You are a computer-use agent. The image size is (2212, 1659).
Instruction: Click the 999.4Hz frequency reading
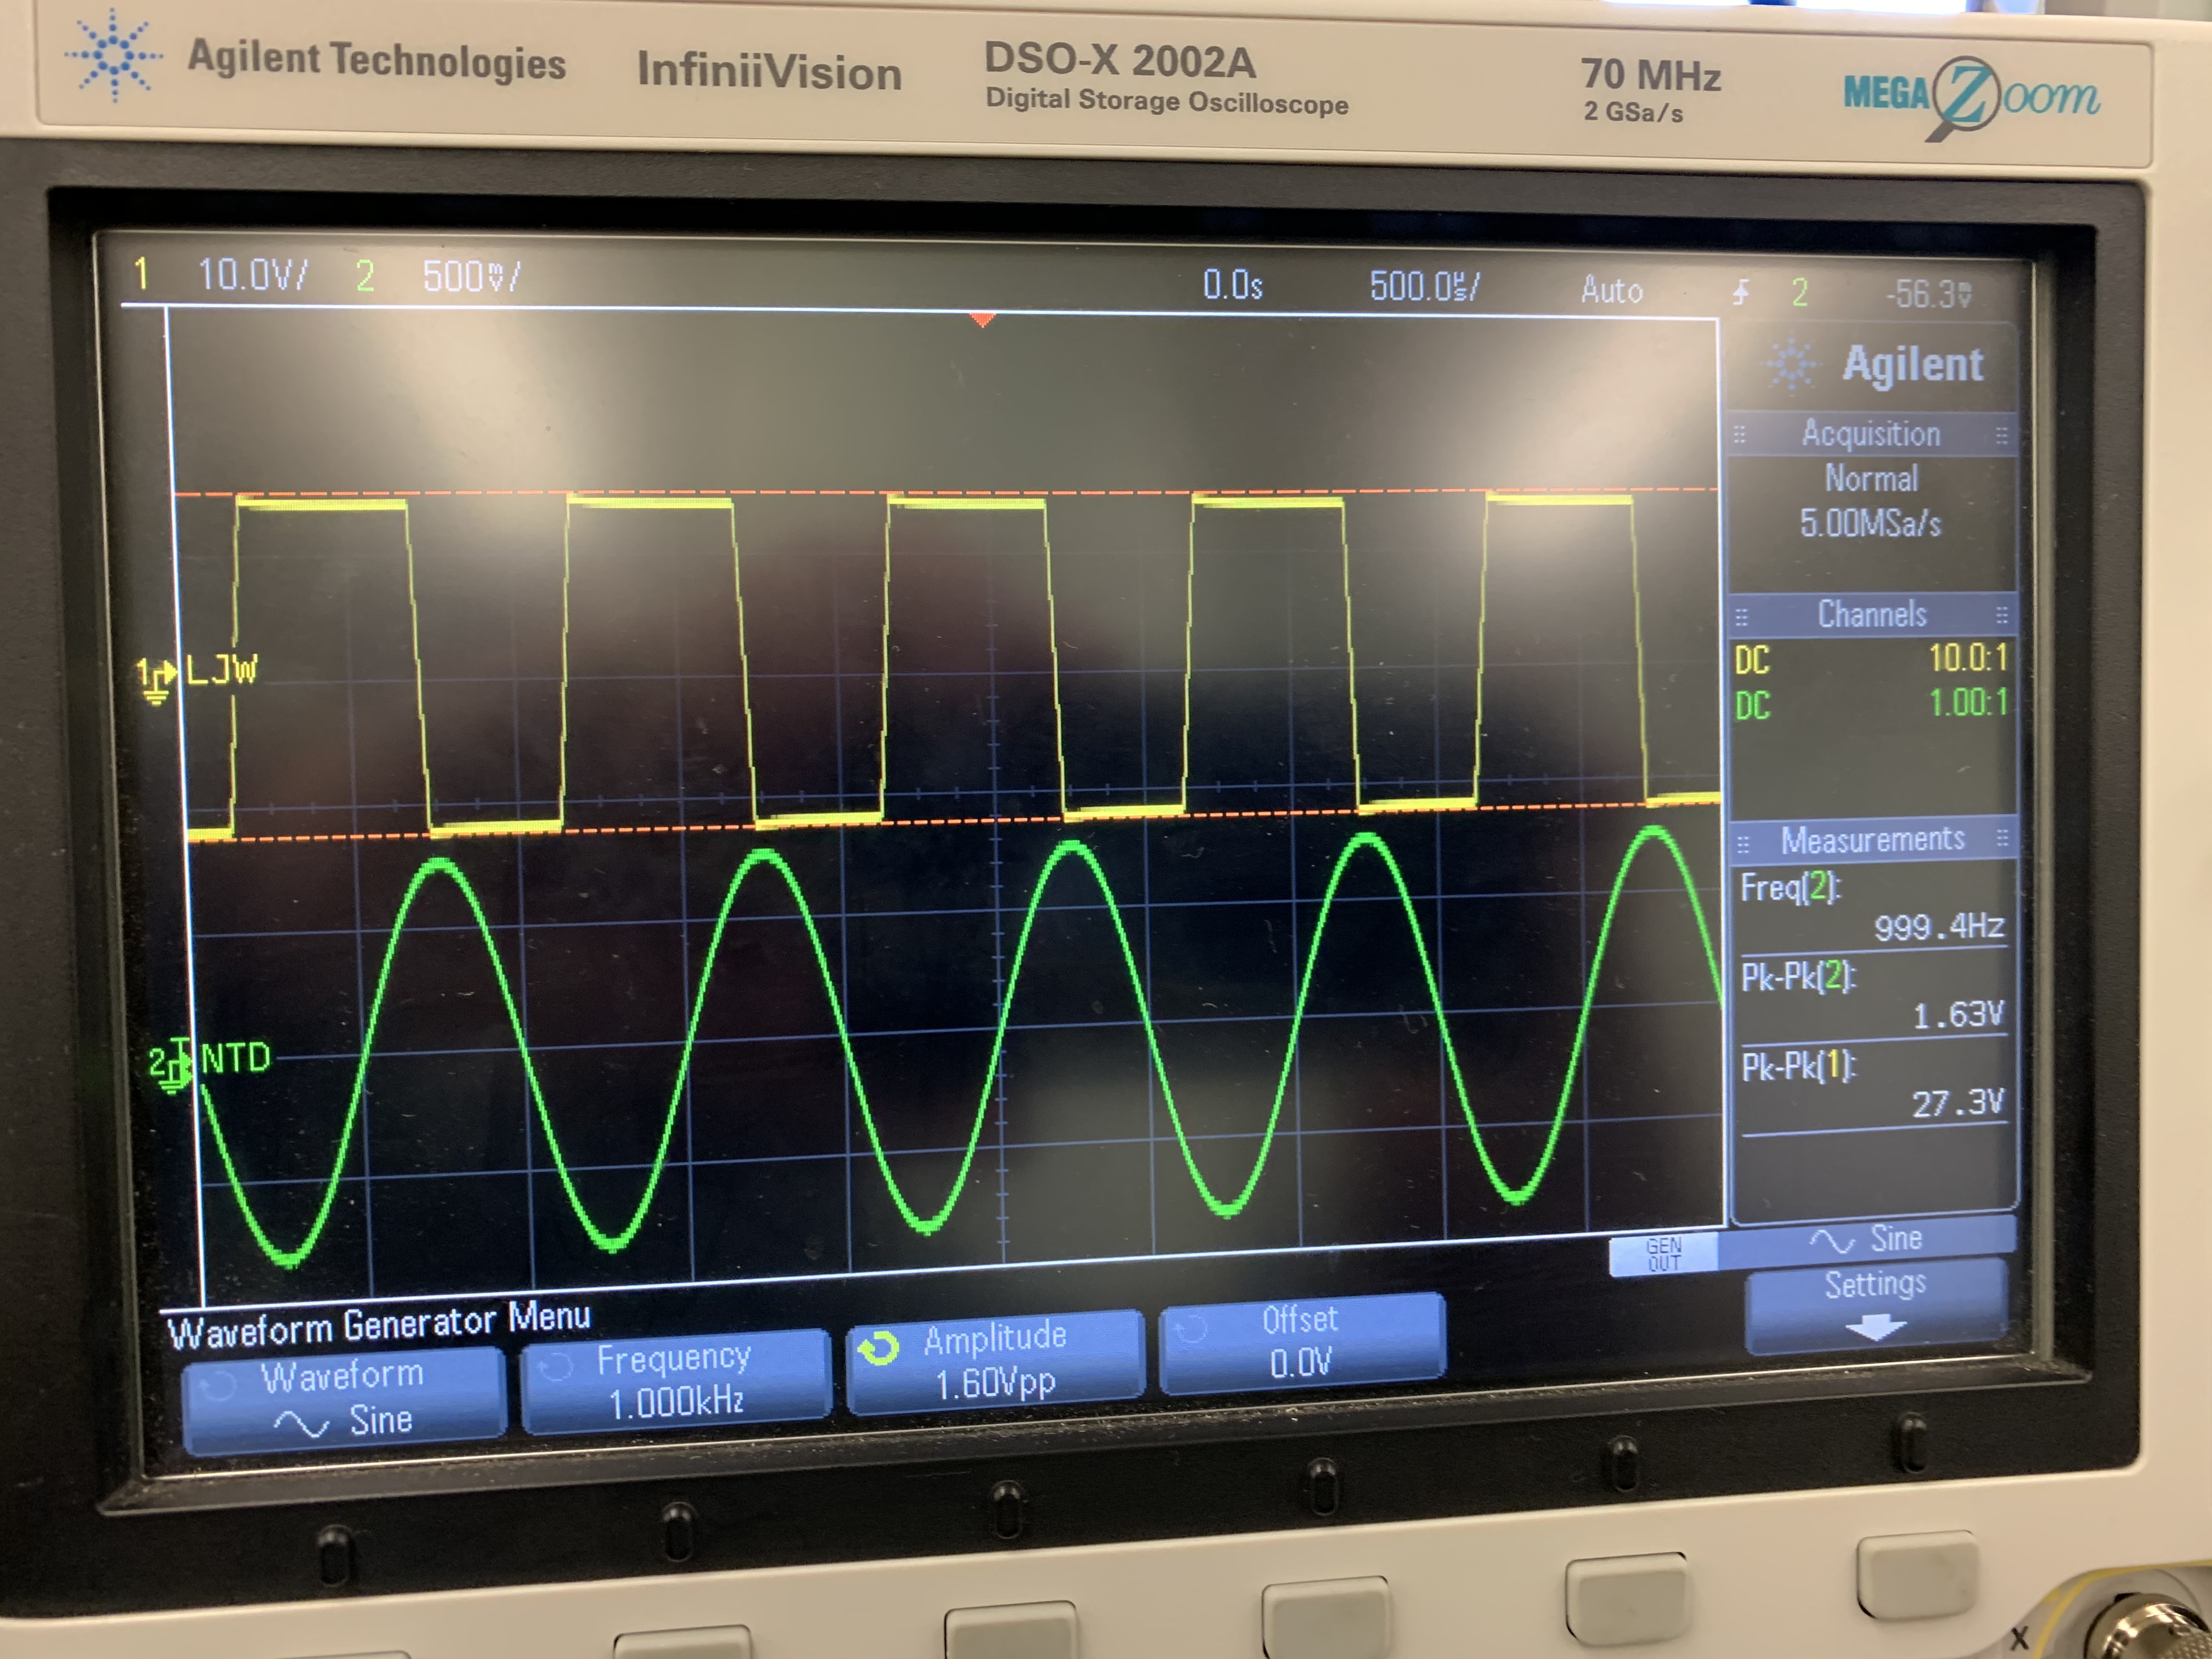tap(1938, 928)
